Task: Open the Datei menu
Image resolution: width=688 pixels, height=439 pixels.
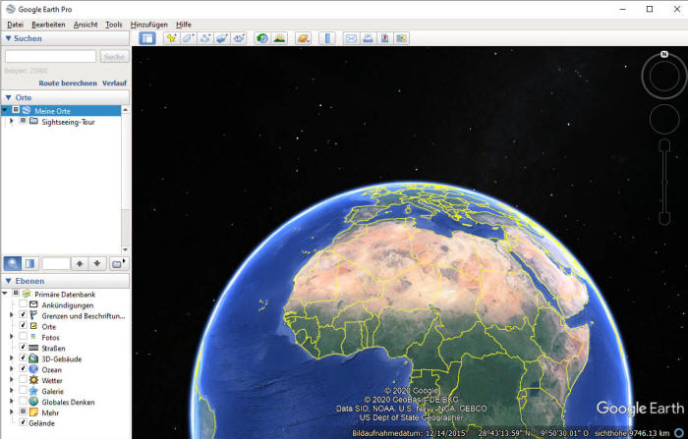Action: 16,25
